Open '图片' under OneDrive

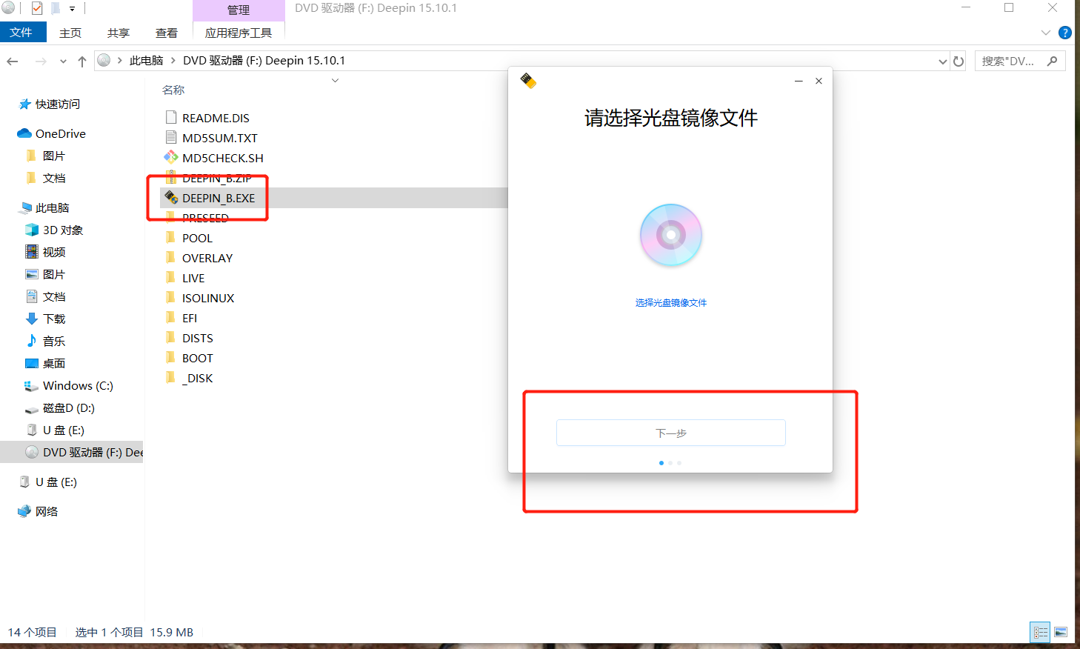coord(54,156)
